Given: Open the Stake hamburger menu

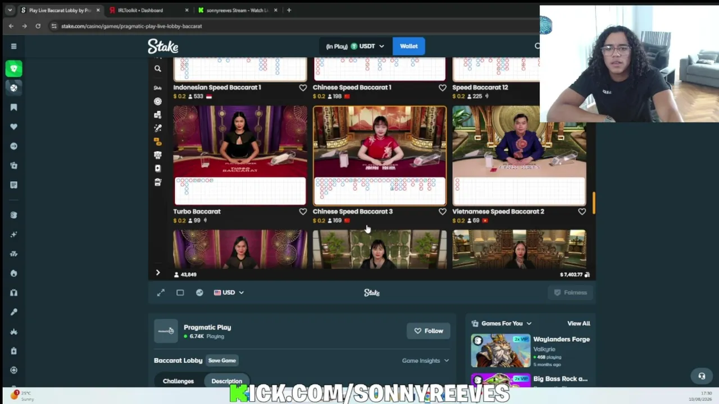Looking at the screenshot, I should (x=14, y=46).
